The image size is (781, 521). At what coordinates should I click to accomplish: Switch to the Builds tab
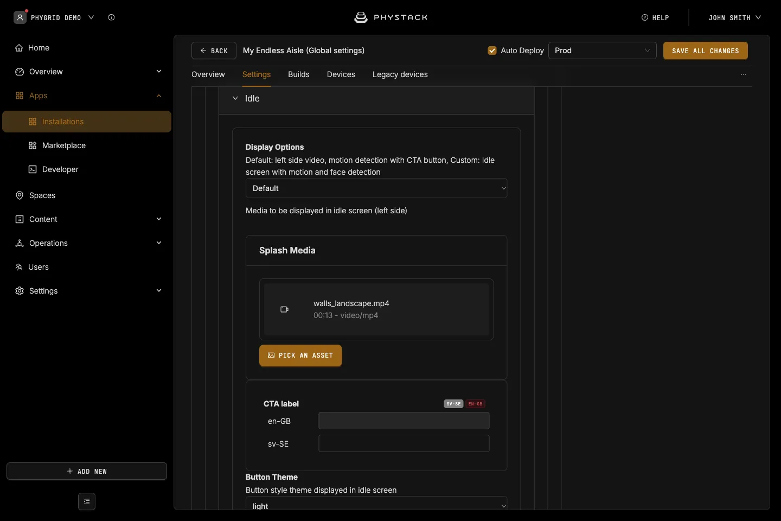[299, 74]
